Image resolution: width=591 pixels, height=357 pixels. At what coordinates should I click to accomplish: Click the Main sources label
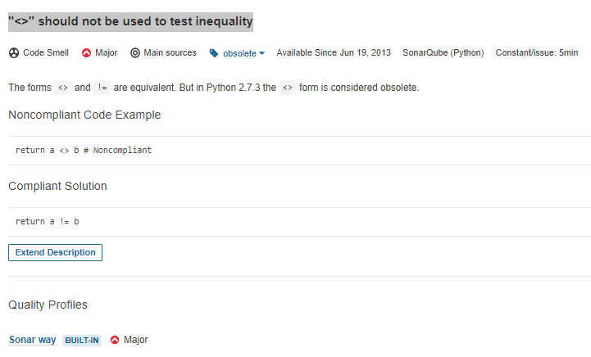(x=170, y=52)
